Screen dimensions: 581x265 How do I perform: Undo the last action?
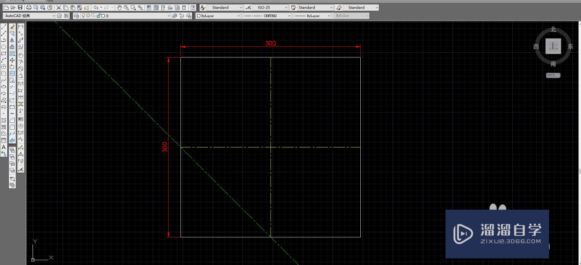[x=96, y=8]
